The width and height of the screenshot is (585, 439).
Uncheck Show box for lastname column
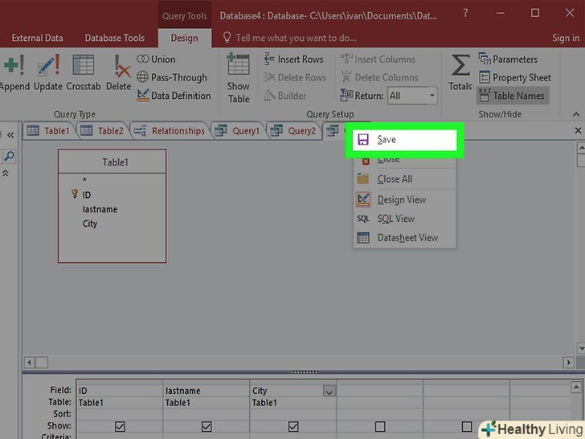(207, 426)
